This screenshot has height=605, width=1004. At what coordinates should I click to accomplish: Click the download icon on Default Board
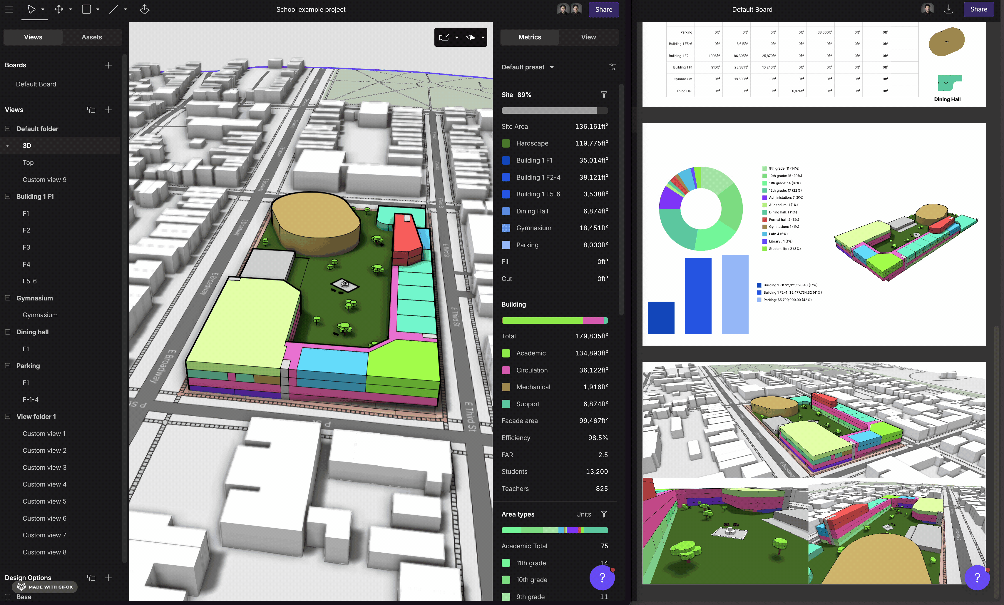coord(948,9)
